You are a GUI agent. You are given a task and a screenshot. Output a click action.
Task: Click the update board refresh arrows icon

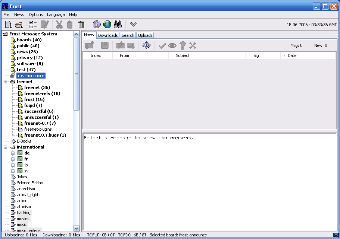(146, 45)
